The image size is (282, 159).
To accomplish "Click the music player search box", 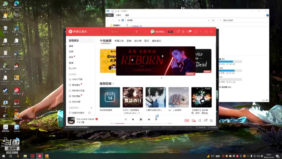I will (x=122, y=32).
